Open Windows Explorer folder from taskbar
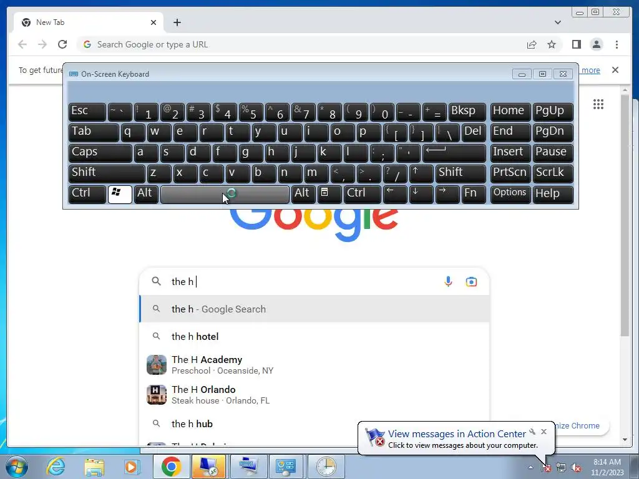Viewport: 639px width, 479px height. [x=94, y=467]
